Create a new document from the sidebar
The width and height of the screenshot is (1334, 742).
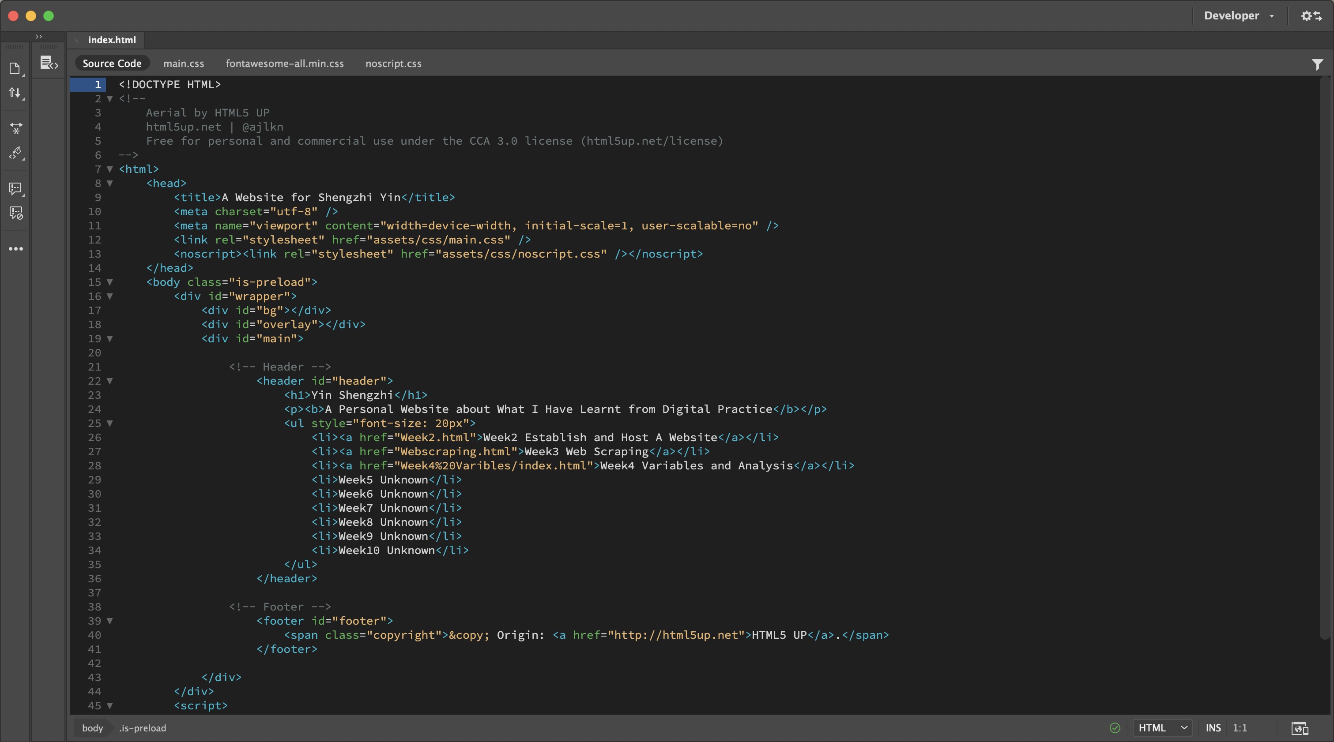coord(15,68)
